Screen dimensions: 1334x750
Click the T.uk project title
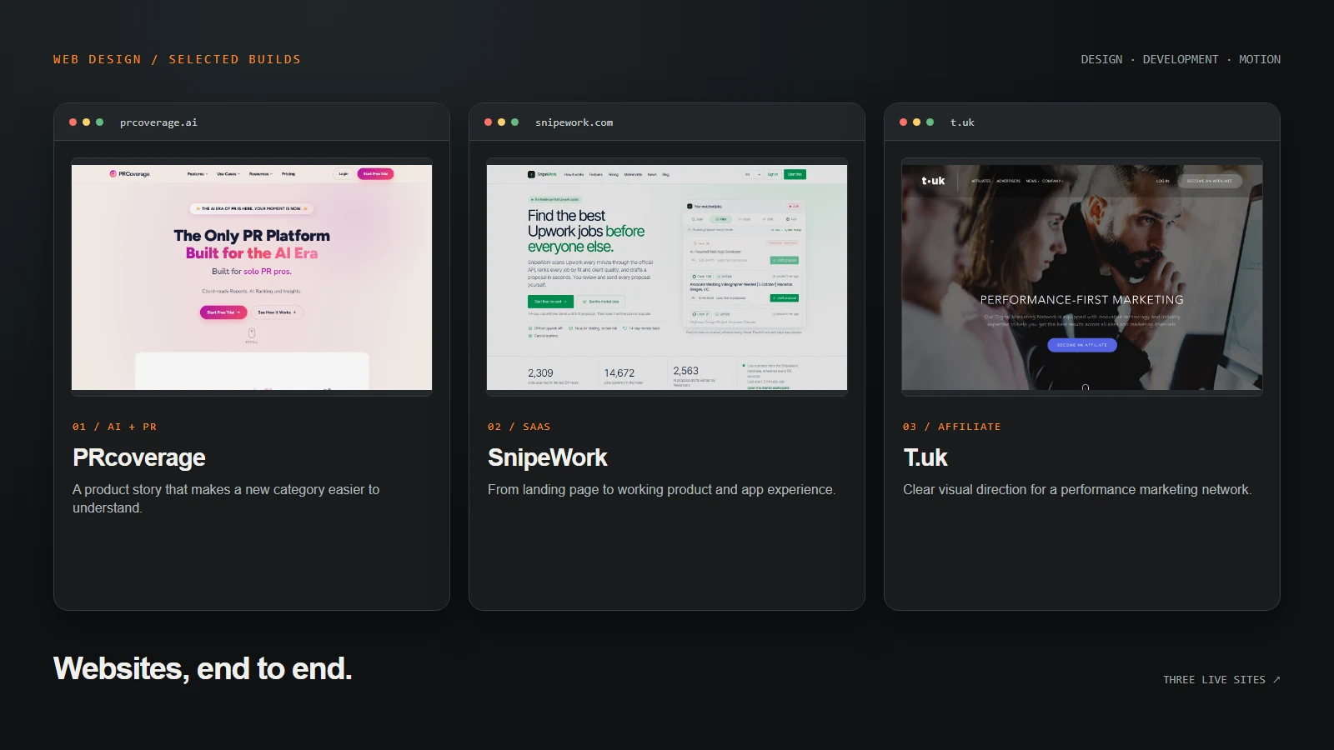(x=925, y=457)
